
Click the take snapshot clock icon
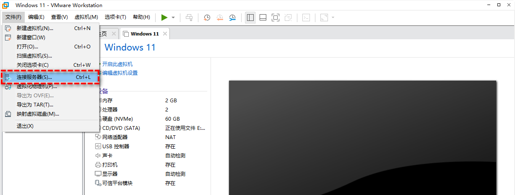pos(207,18)
